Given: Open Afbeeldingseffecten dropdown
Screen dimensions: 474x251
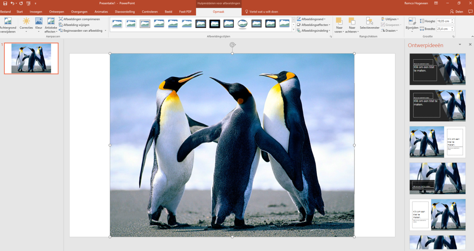Looking at the screenshot, I should click(x=314, y=25).
